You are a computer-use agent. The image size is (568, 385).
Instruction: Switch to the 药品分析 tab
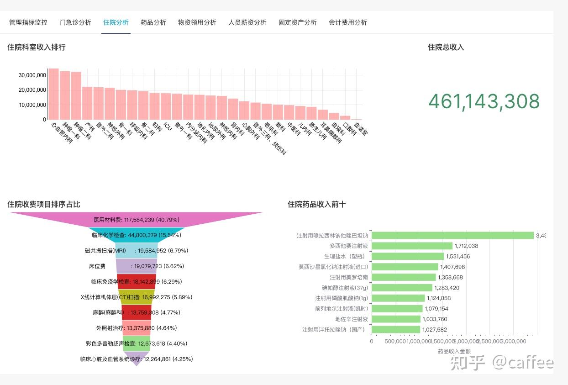pyautogui.click(x=153, y=22)
